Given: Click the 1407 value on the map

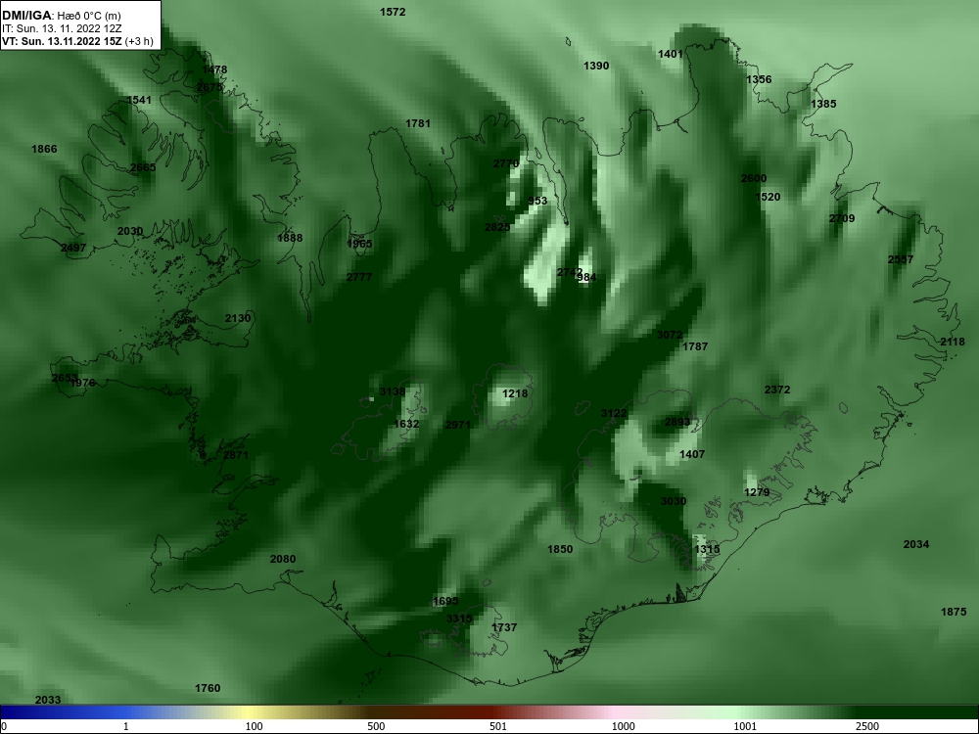Looking at the screenshot, I should pyautogui.click(x=692, y=454).
